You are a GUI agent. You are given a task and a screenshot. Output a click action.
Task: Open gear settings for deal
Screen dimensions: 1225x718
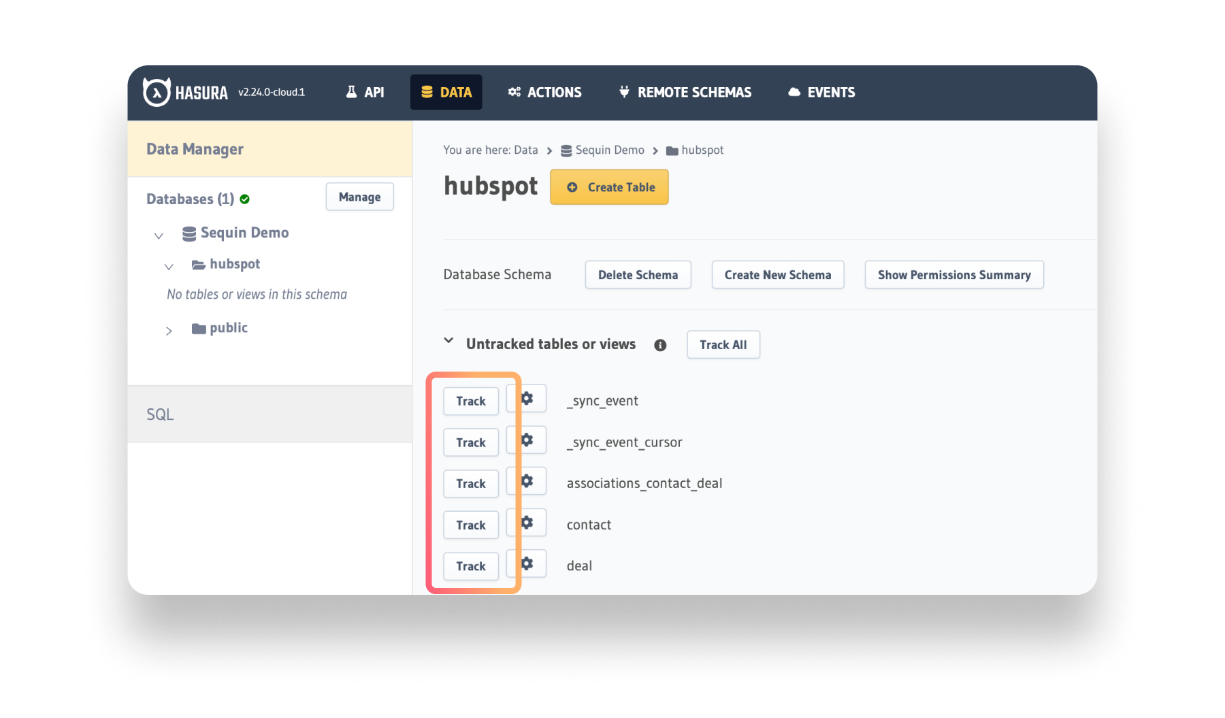527,564
